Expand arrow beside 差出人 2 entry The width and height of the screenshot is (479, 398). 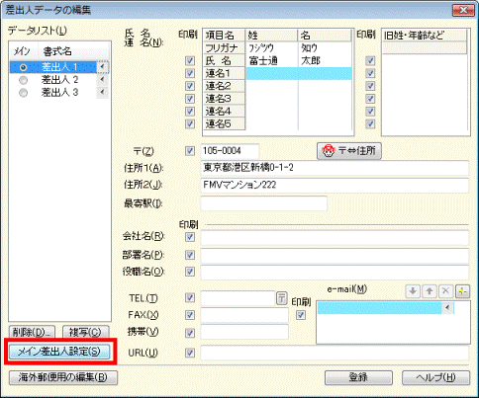102,79
